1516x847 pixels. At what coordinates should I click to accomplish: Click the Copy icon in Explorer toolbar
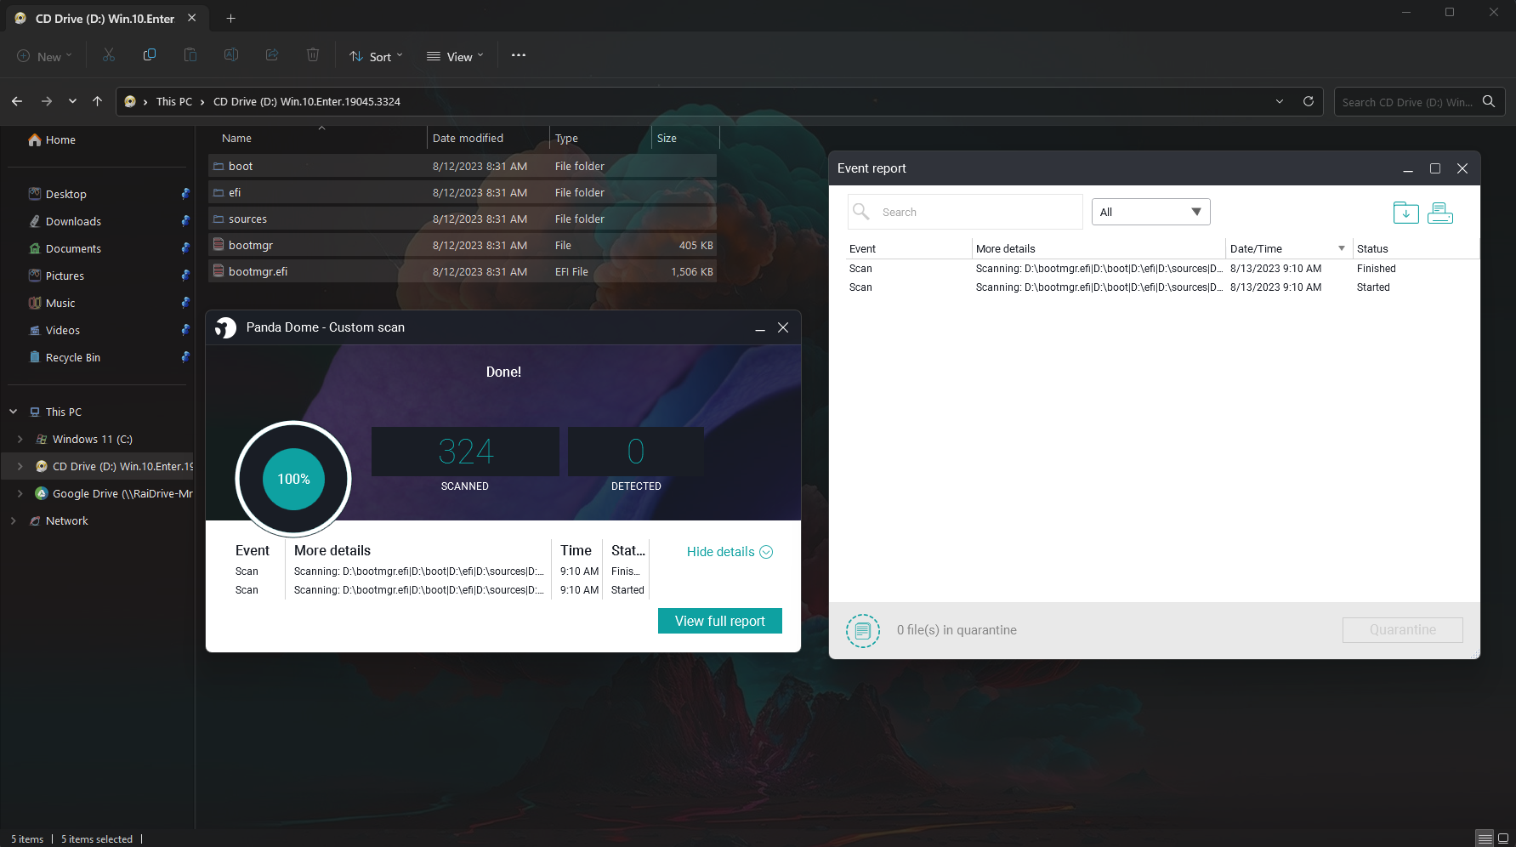click(x=150, y=55)
